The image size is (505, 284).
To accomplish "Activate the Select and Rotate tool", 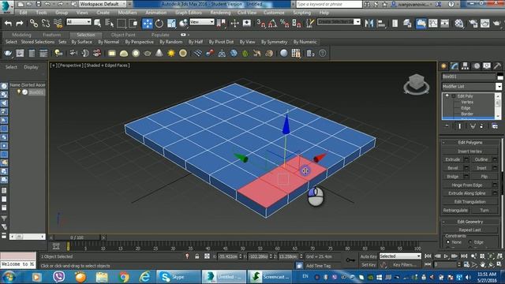I will [159, 23].
